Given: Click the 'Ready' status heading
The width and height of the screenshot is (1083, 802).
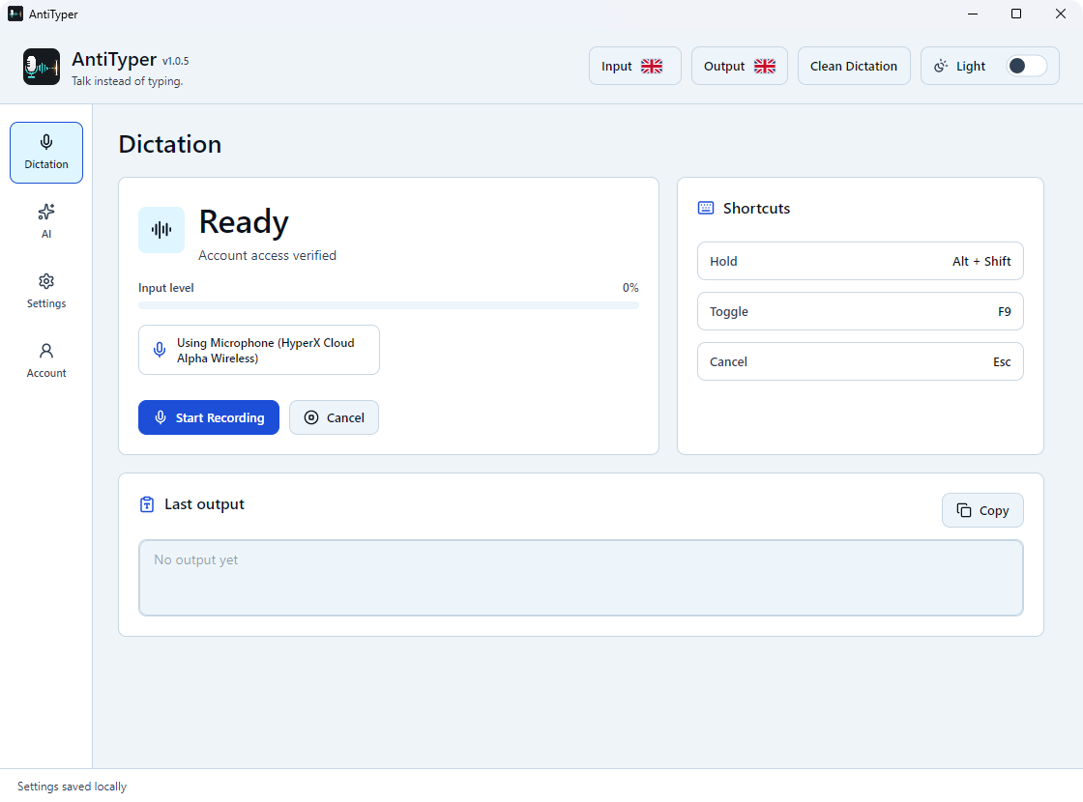Looking at the screenshot, I should [x=244, y=222].
